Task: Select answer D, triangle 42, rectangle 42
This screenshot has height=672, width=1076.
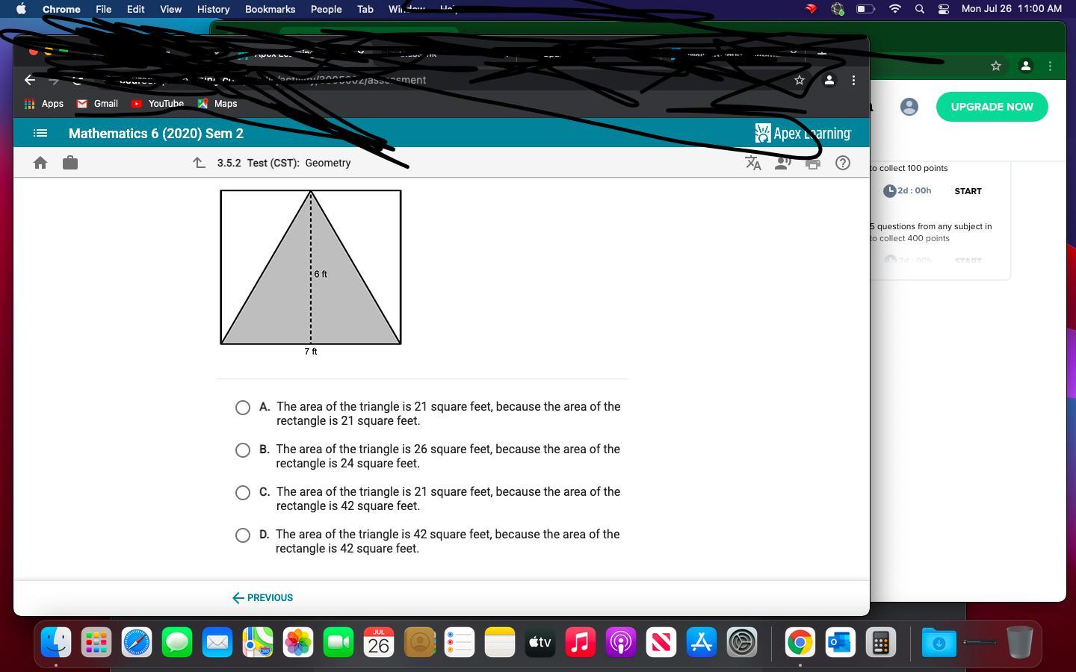Action: [x=243, y=535]
